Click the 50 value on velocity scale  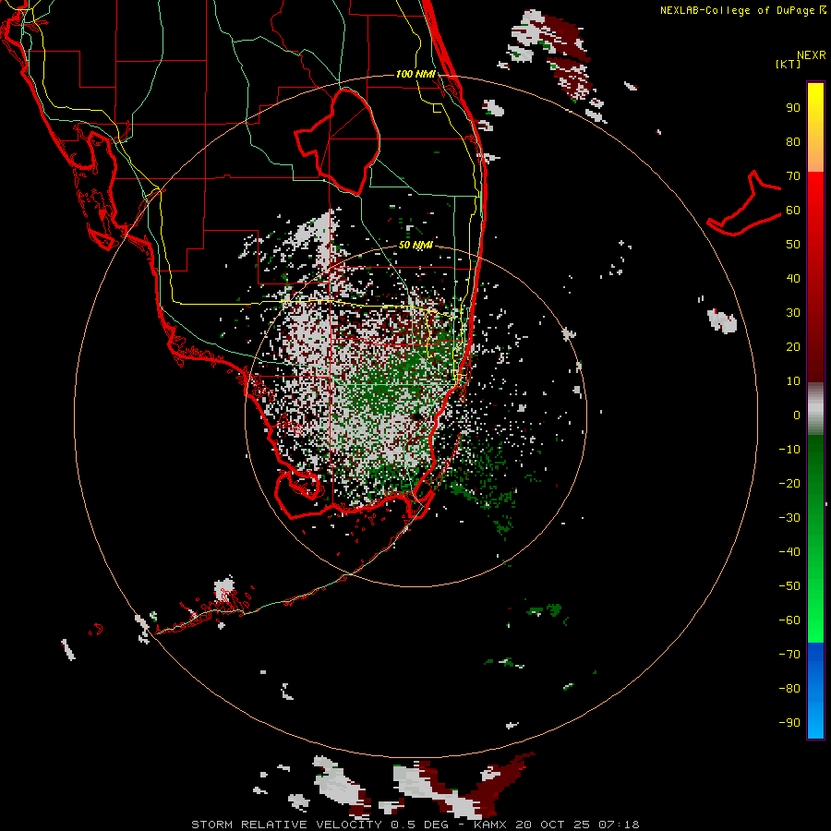tap(793, 245)
